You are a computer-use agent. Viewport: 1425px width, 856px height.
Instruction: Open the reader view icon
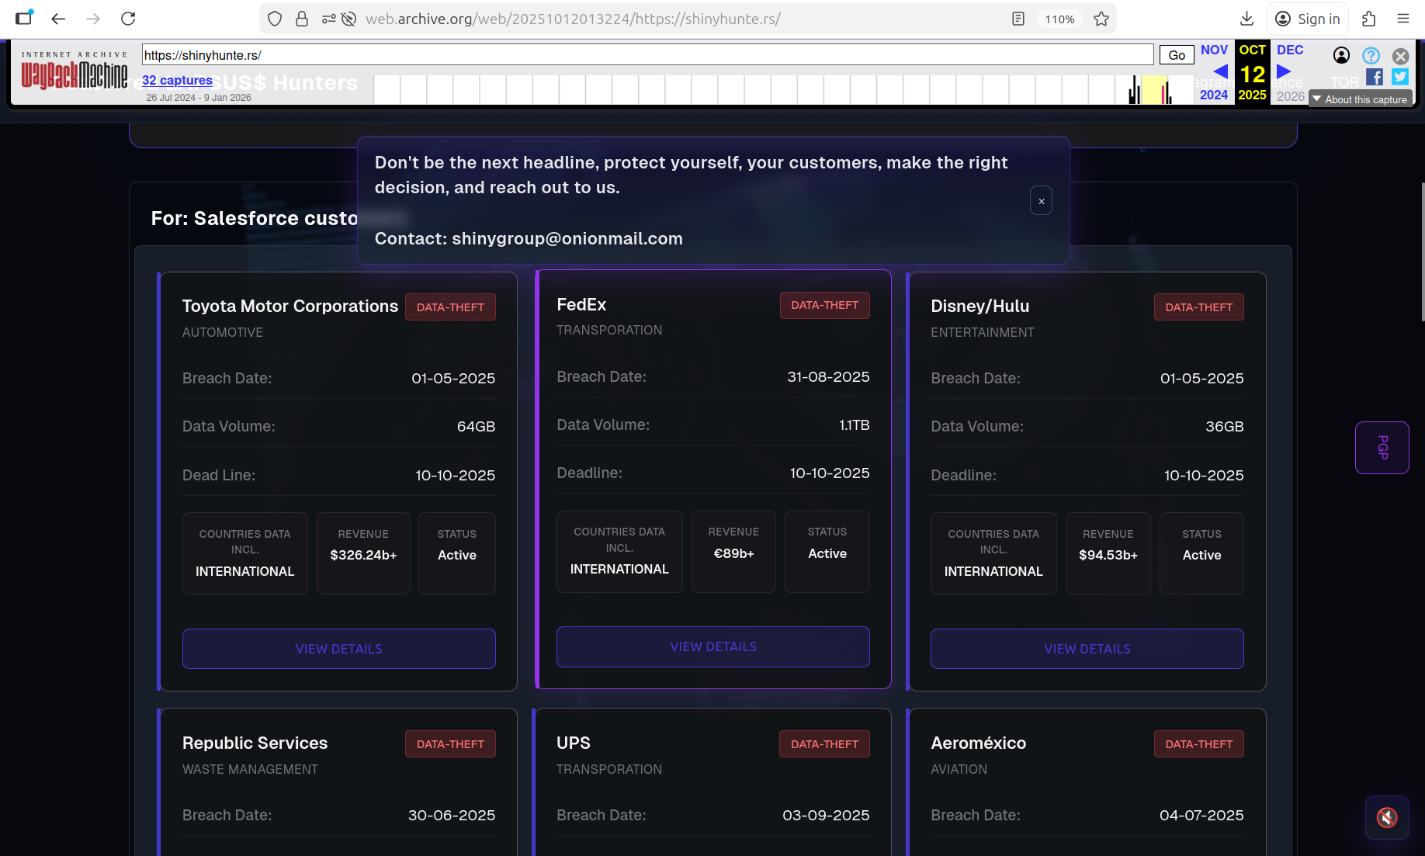[1018, 19]
